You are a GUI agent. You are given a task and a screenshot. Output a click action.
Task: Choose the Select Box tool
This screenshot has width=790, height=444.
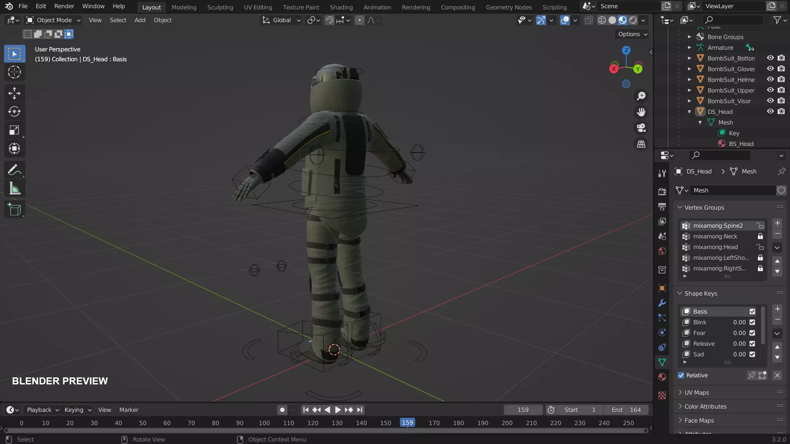14,54
